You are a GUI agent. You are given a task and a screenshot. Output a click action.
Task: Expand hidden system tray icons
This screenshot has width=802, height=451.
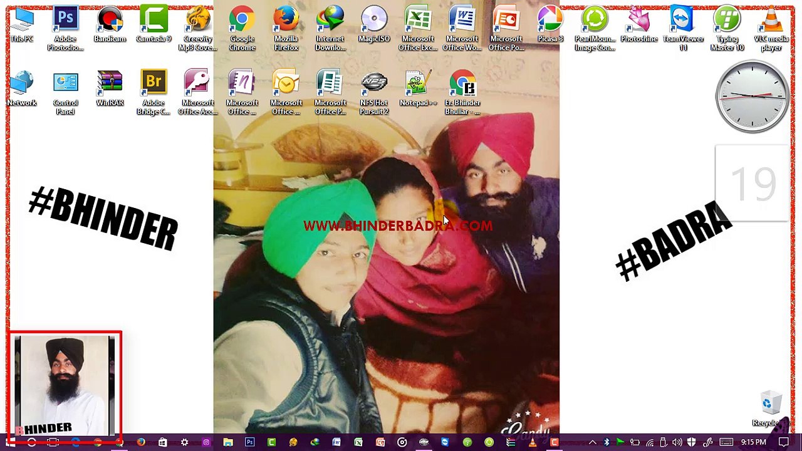593,442
